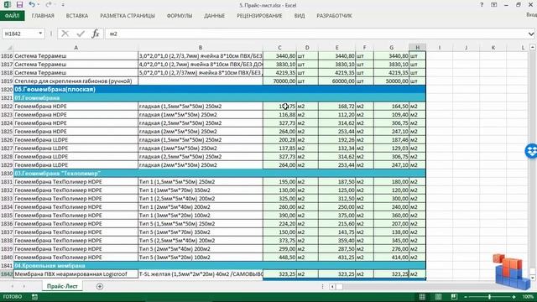This screenshot has height=302, width=537.
Task: Open the ВИД ribbon tab
Action: click(300, 16)
